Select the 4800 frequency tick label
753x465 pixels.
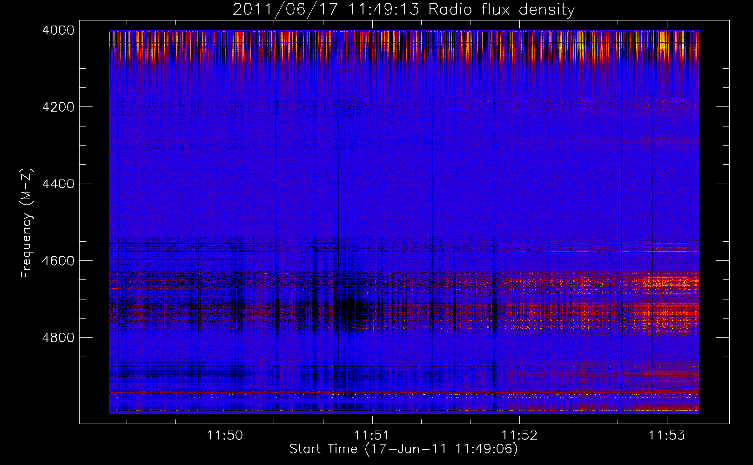(58, 337)
